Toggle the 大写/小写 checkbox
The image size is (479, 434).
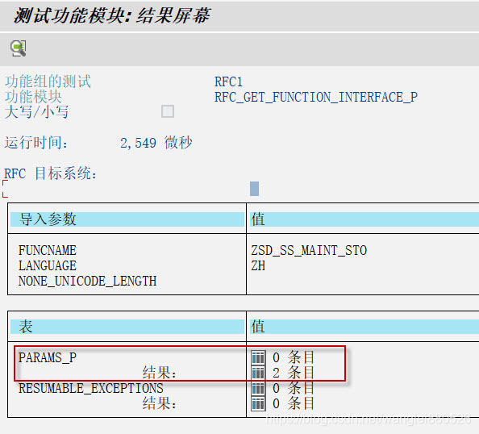coord(168,111)
